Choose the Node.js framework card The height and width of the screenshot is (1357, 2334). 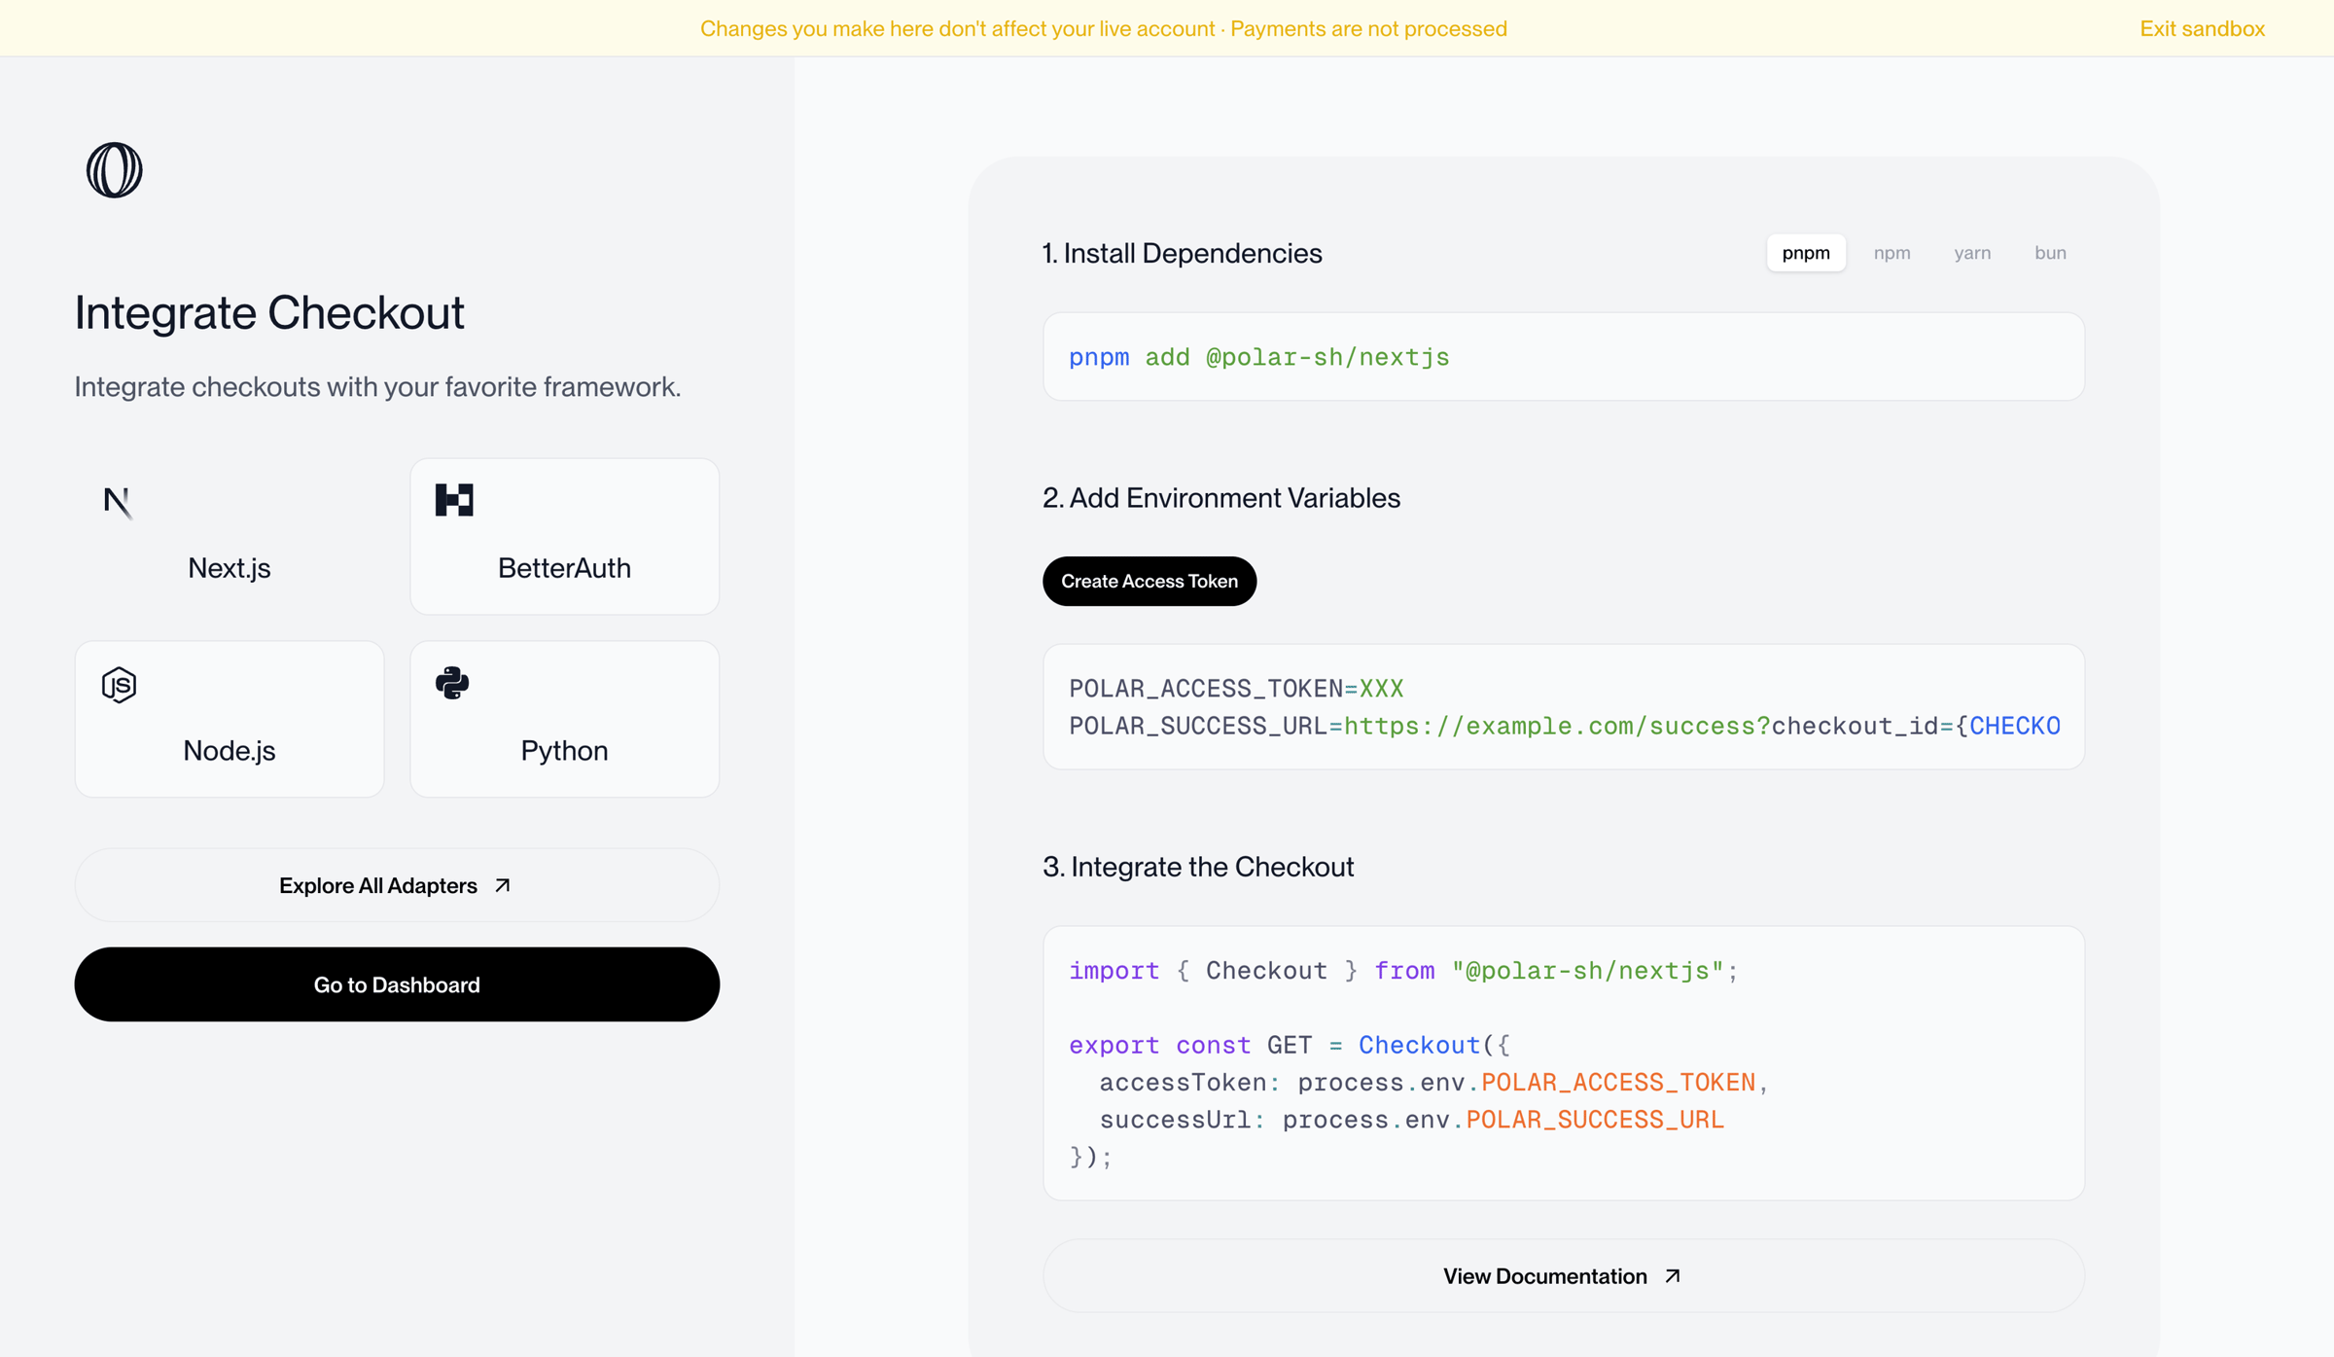click(x=230, y=719)
